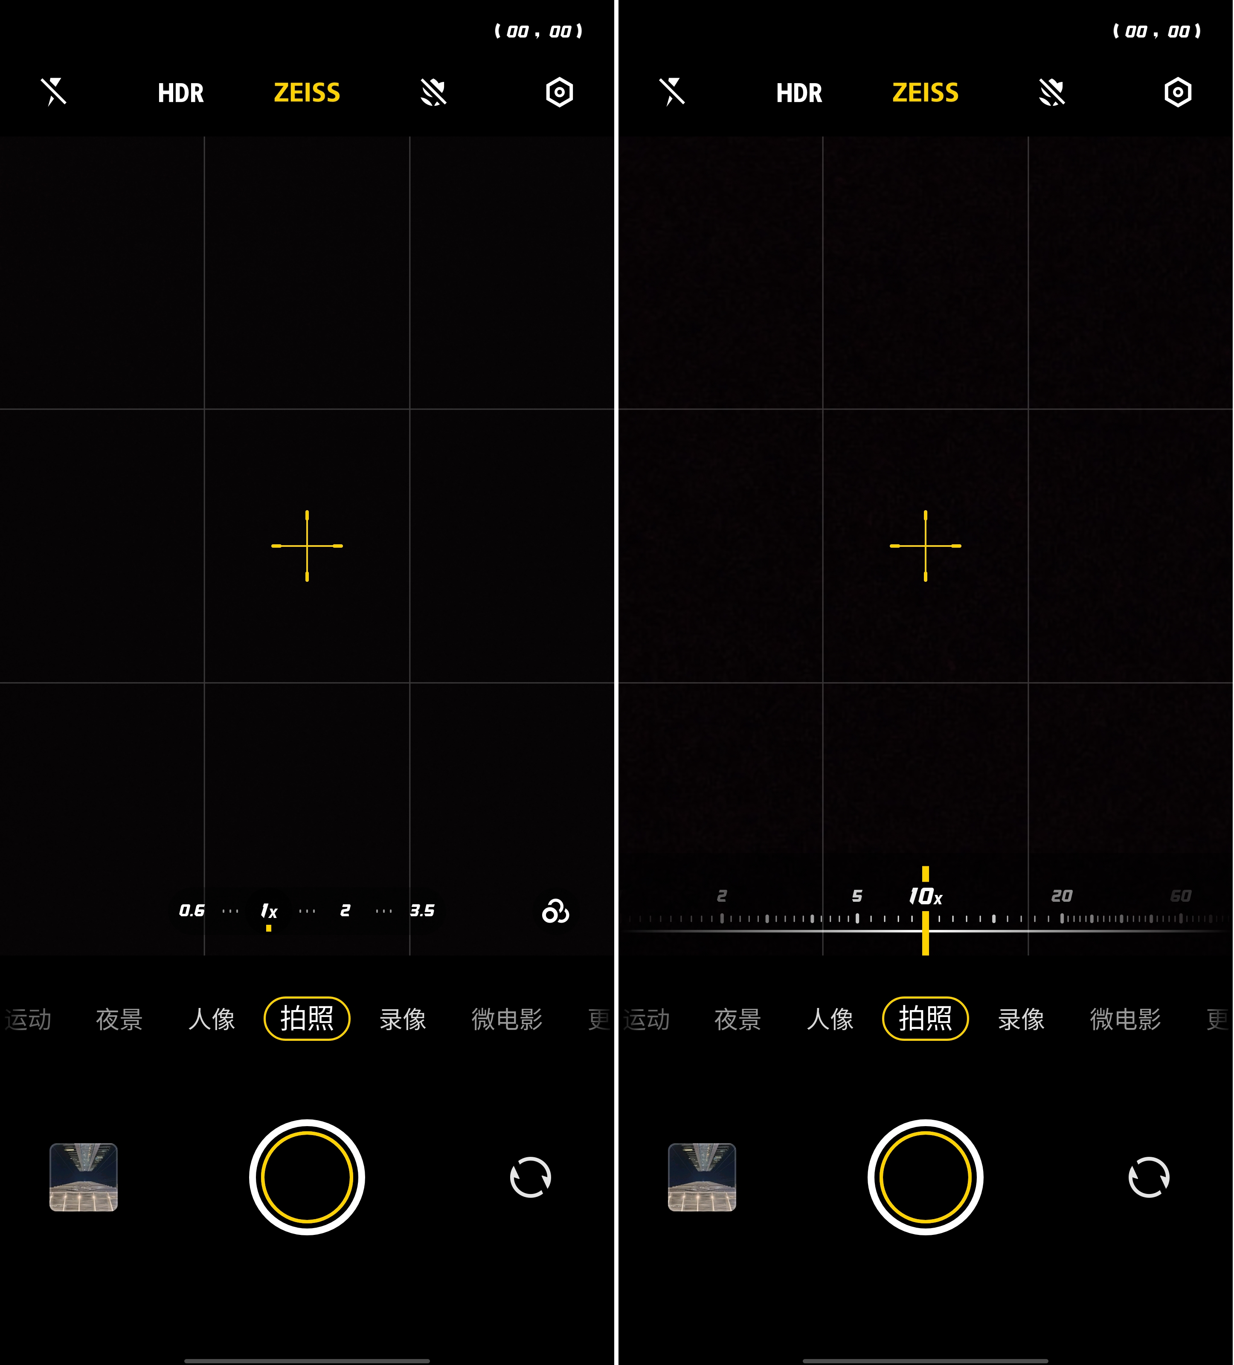Tap the 20 mark on zoom slider
The width and height of the screenshot is (1234, 1365).
click(x=1061, y=897)
